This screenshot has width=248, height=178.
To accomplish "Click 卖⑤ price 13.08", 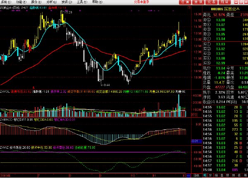I will click(220, 20).
